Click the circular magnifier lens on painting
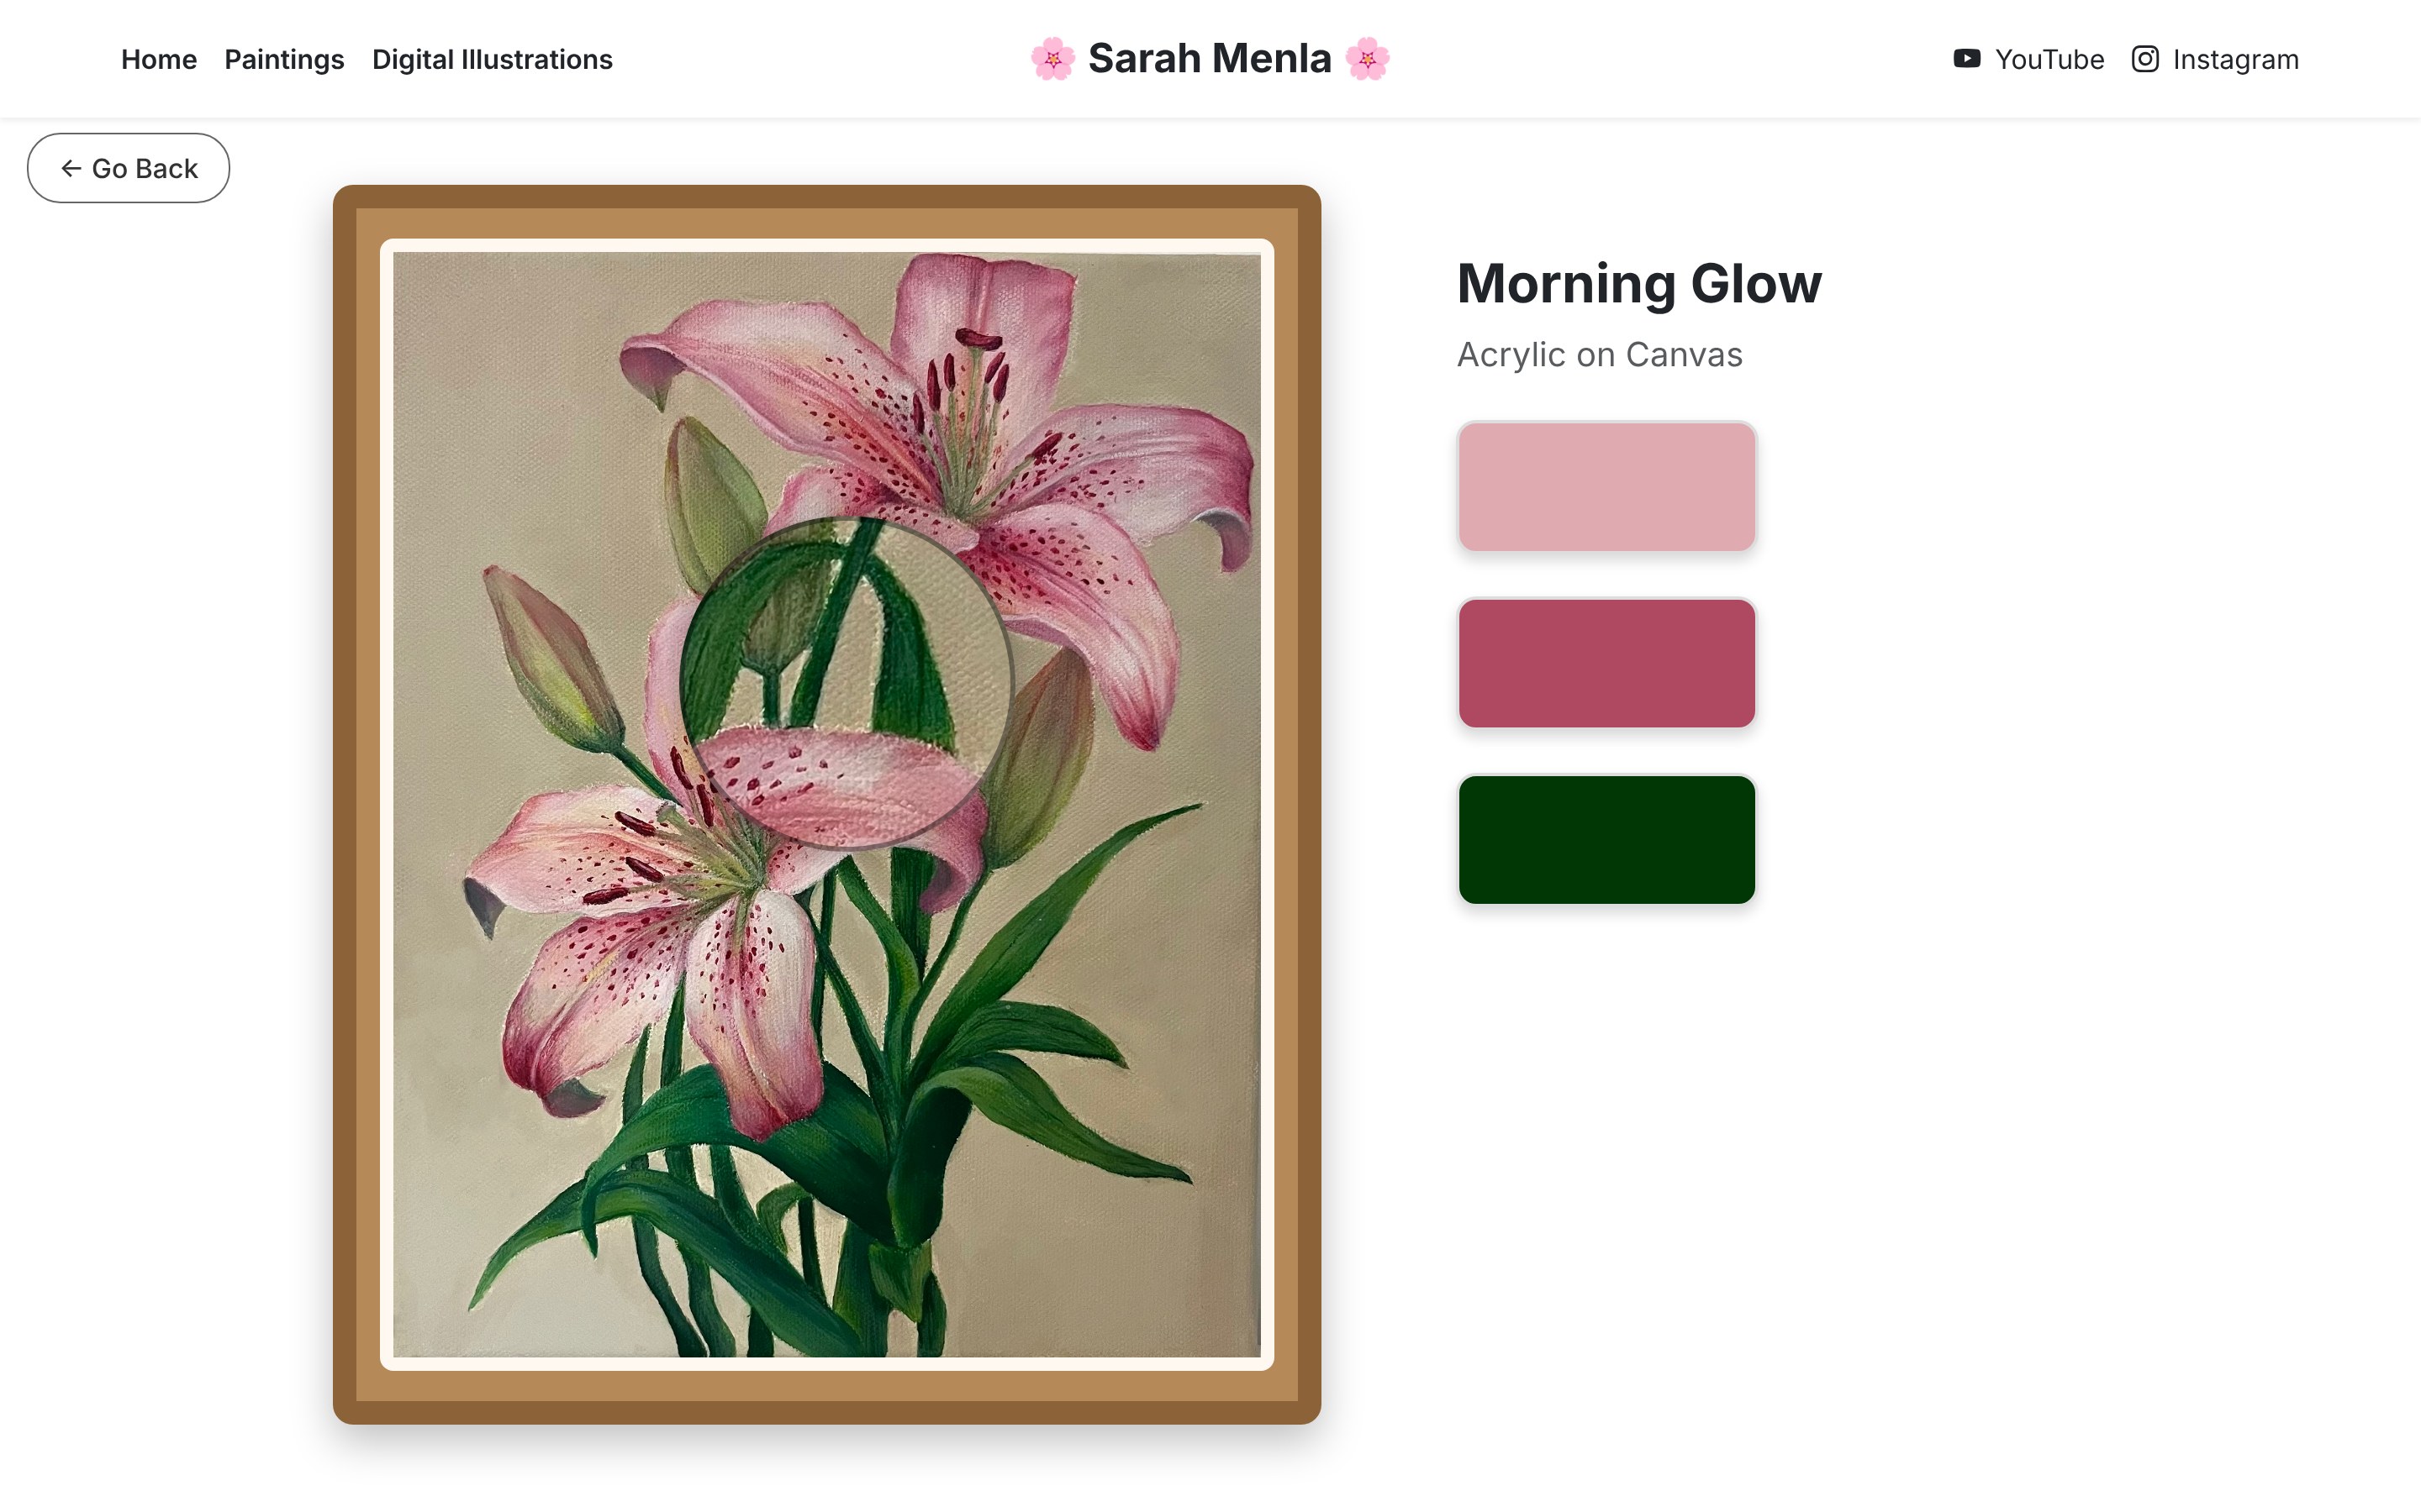 pos(847,683)
